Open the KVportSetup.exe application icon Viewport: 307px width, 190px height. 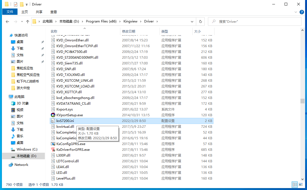click(x=53, y=115)
